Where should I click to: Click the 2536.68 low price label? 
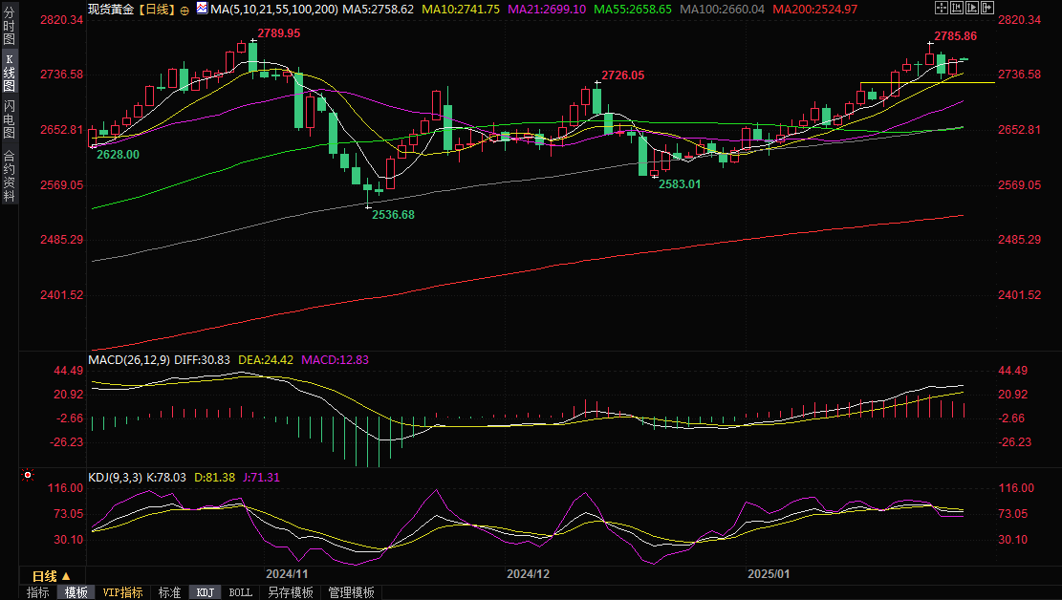click(393, 215)
